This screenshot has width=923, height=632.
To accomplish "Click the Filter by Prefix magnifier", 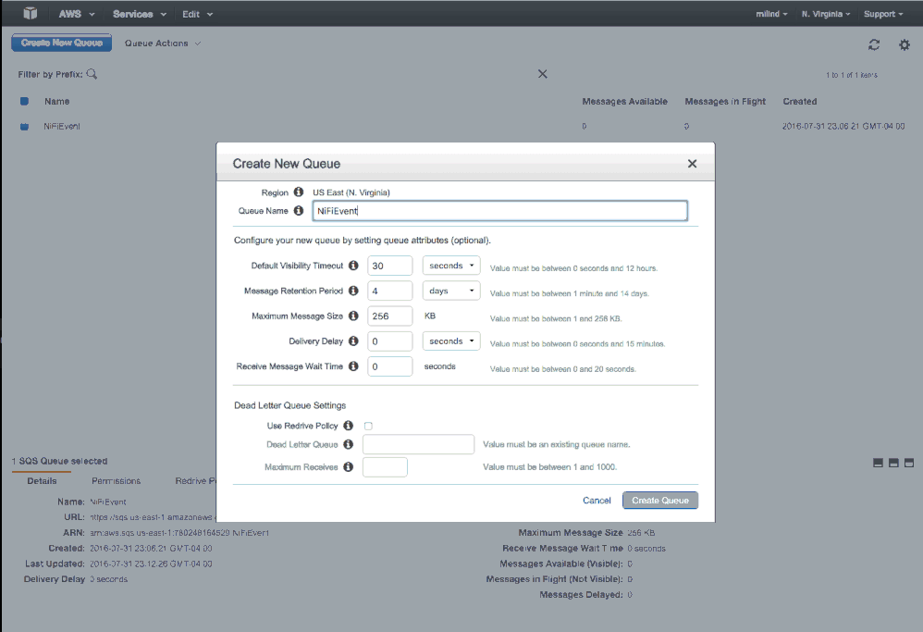I will pos(92,74).
